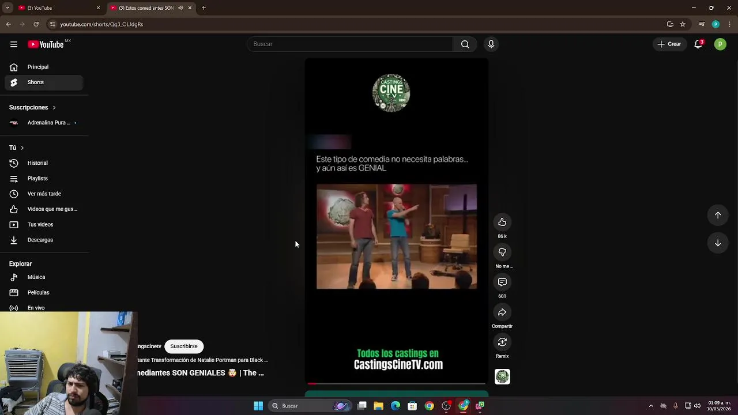
Task: Go back in the browser
Action: coord(8,24)
